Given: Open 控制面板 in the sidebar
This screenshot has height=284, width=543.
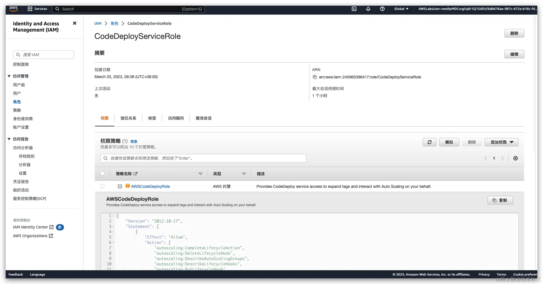Looking at the screenshot, I should [x=21, y=64].
